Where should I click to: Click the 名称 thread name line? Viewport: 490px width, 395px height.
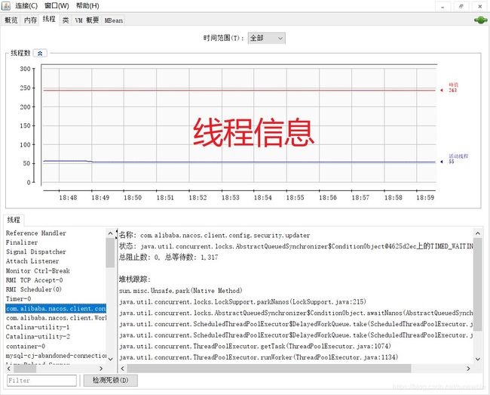coord(215,235)
